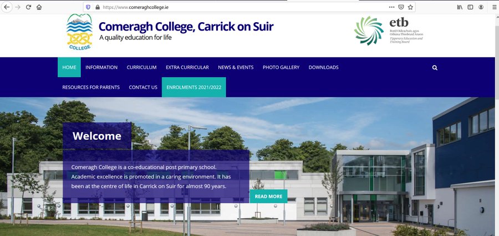The width and height of the screenshot is (499, 236).
Task: Click the Welcome heading on the banner
Action: [96, 136]
